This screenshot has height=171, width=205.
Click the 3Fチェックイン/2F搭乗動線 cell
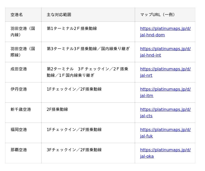tap(74, 150)
